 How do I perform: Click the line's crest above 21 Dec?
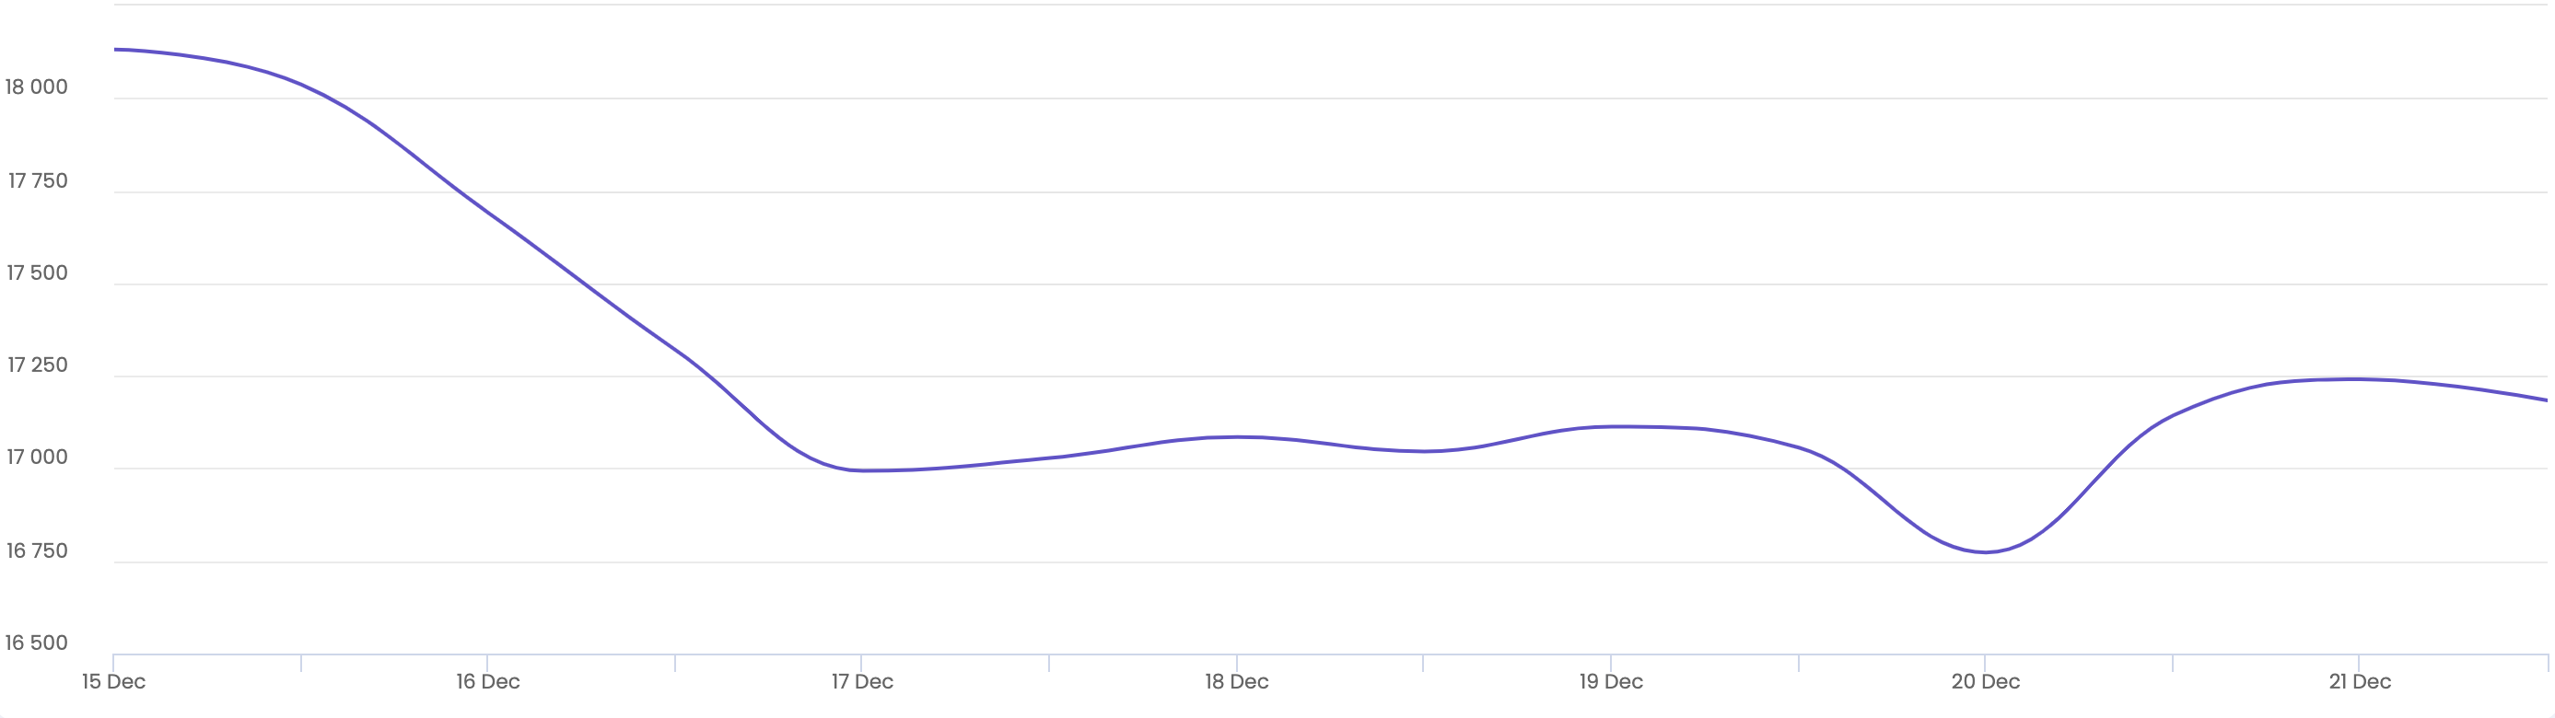click(x=2359, y=379)
